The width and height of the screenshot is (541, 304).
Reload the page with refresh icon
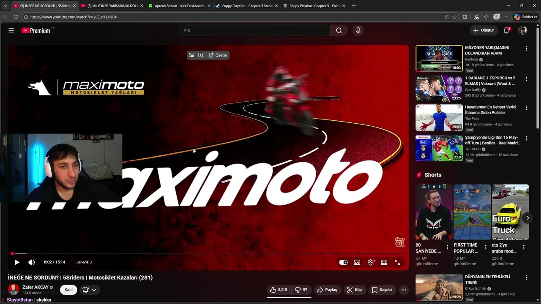(x=16, y=17)
